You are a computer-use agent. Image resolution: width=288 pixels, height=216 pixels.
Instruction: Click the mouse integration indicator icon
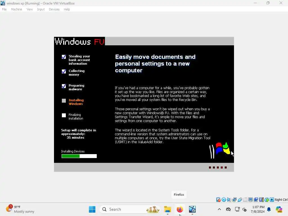coord(267,200)
